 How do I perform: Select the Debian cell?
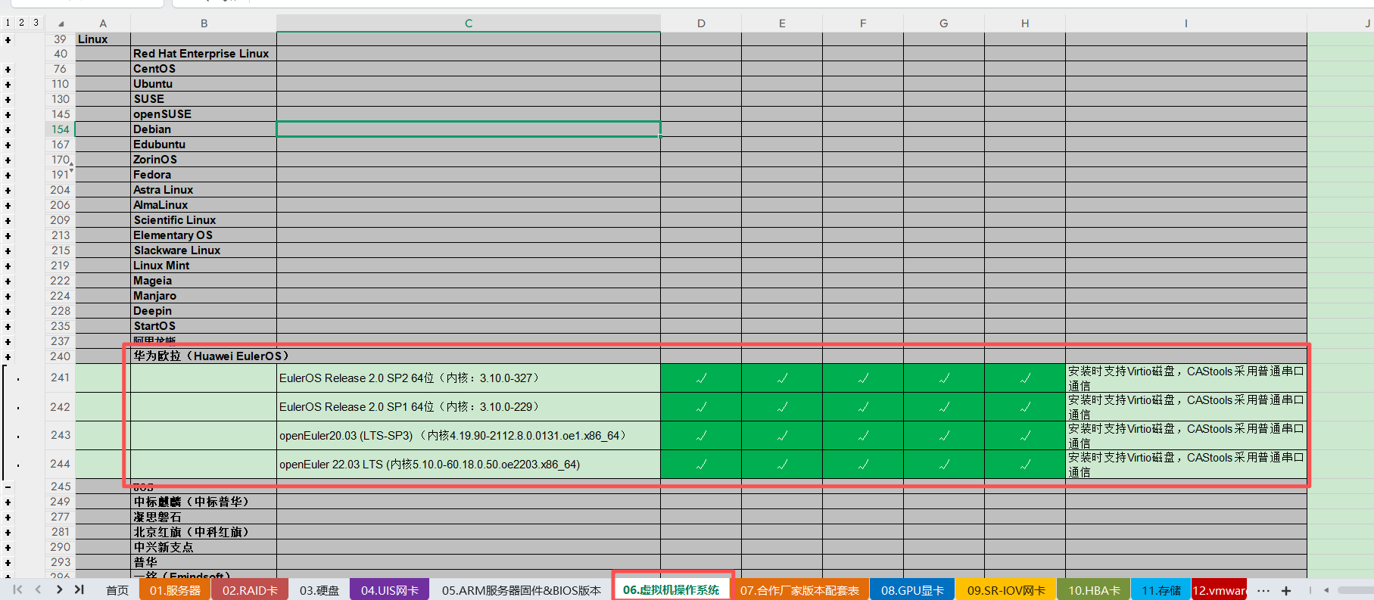pos(204,129)
